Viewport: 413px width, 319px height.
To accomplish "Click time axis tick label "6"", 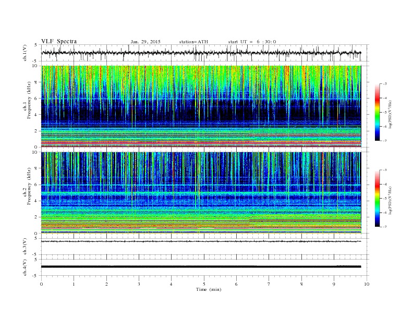I will point(236,284).
